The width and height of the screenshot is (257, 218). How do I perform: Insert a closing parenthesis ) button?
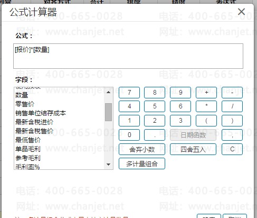click(232, 121)
